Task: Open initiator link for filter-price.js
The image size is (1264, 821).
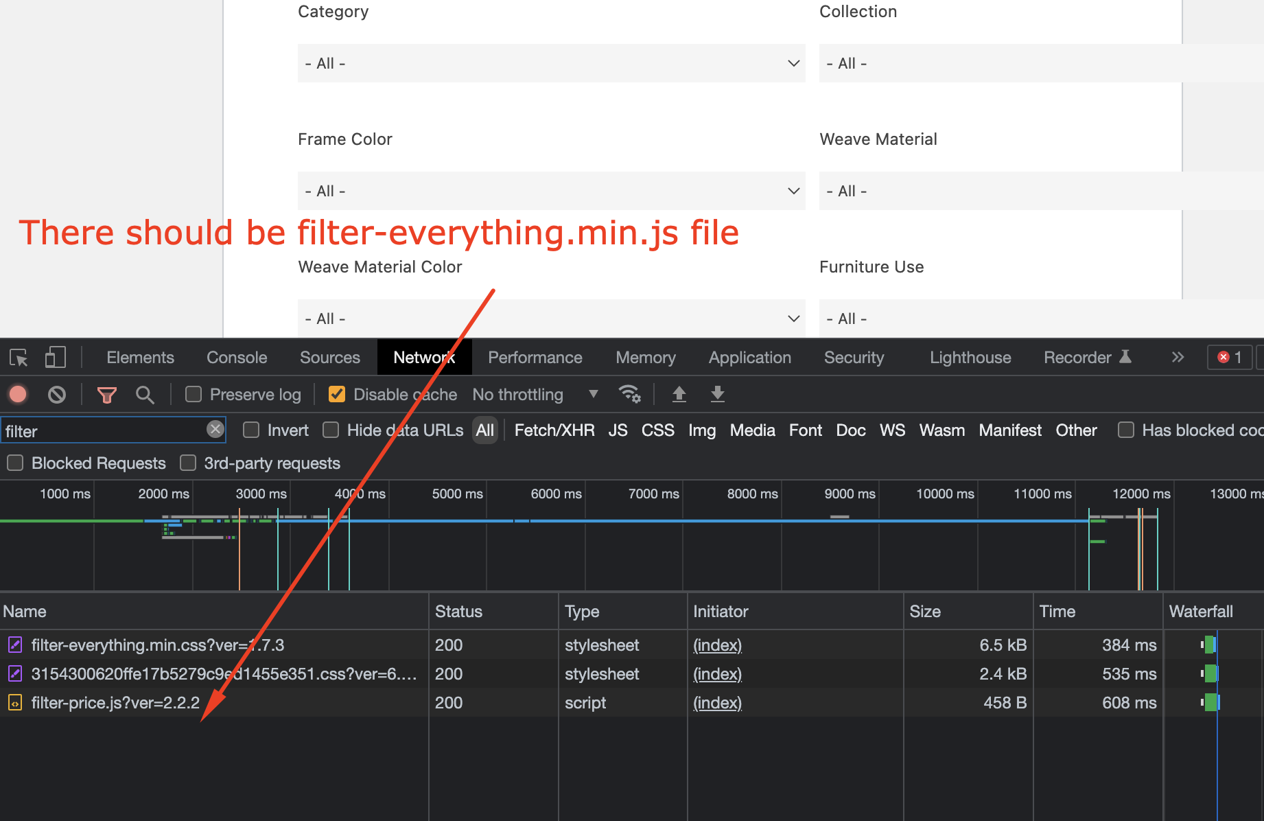Action: (717, 703)
